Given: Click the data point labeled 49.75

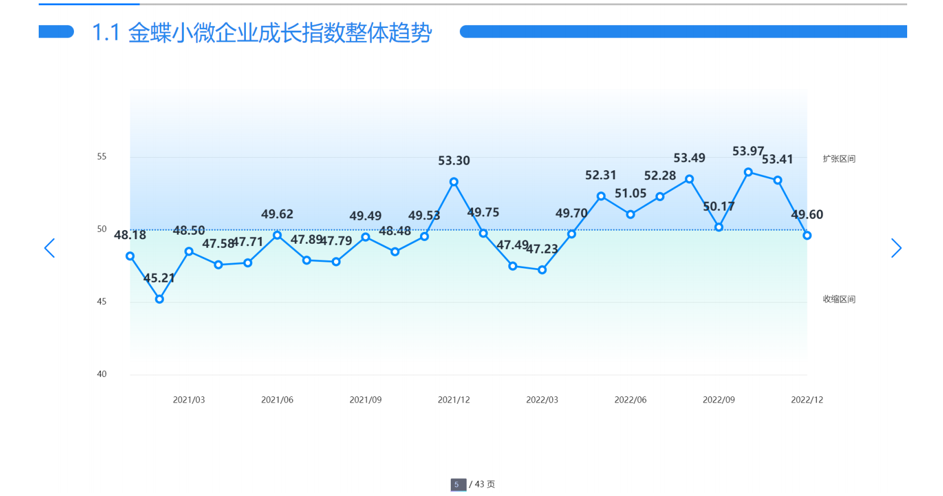Looking at the screenshot, I should click(483, 233).
